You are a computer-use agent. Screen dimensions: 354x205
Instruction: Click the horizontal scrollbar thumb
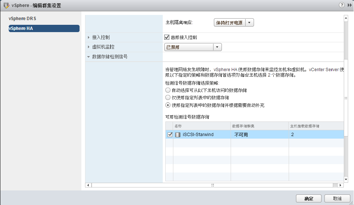[x=212, y=185]
